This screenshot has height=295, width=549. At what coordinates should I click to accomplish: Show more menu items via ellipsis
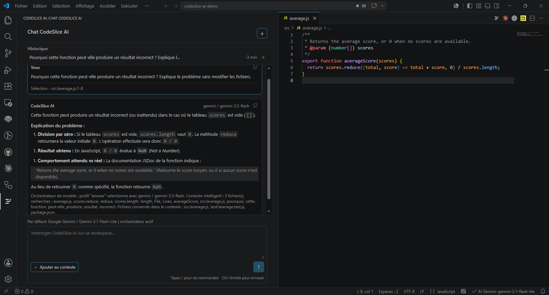tap(147, 6)
